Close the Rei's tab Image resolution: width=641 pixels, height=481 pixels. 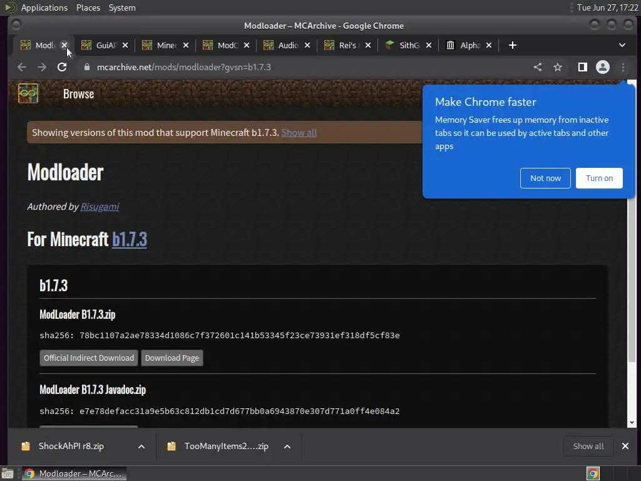click(x=368, y=45)
